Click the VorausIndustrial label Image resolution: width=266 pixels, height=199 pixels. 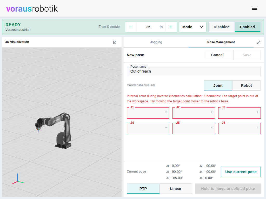17,30
